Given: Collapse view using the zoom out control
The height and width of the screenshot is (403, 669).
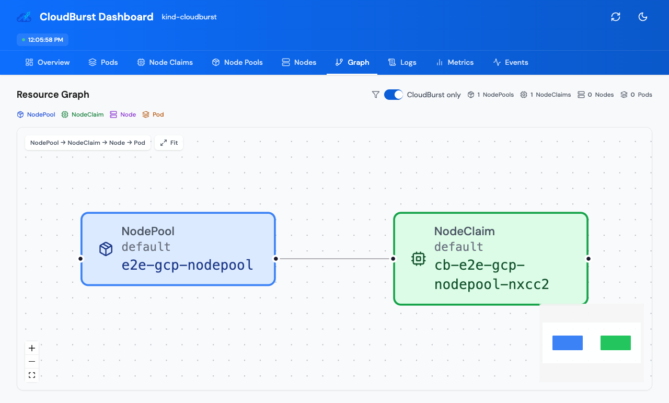Looking at the screenshot, I should pyautogui.click(x=32, y=361).
